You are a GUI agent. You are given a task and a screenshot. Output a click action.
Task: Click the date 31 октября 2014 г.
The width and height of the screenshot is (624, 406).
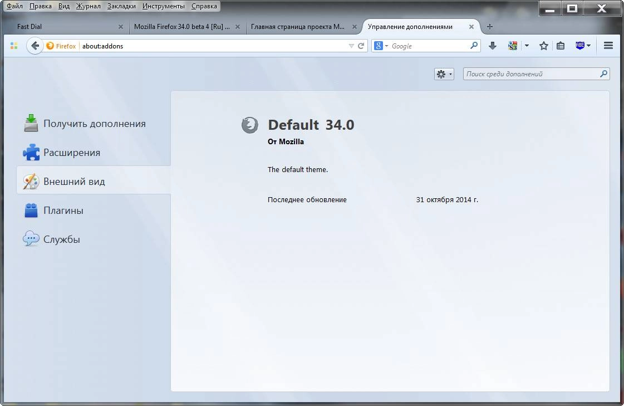[447, 200]
